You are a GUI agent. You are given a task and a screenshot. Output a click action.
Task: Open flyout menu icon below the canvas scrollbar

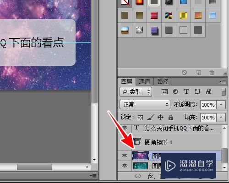point(93,176)
